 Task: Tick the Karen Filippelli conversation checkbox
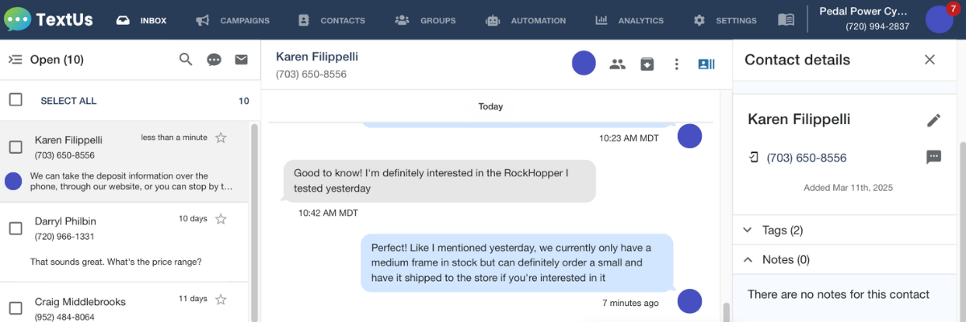pyautogui.click(x=15, y=147)
